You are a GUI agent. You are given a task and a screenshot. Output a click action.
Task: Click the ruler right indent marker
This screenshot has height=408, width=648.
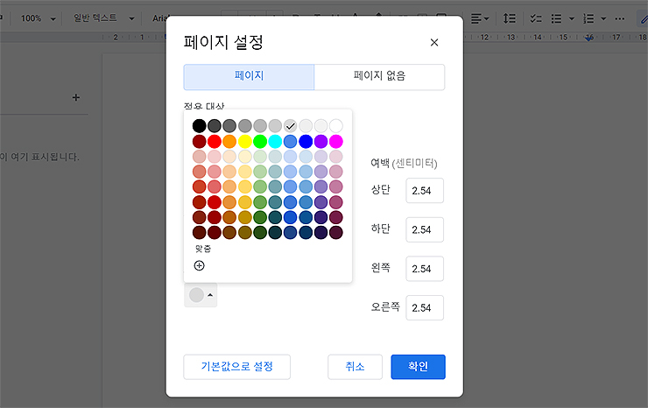[x=589, y=38]
